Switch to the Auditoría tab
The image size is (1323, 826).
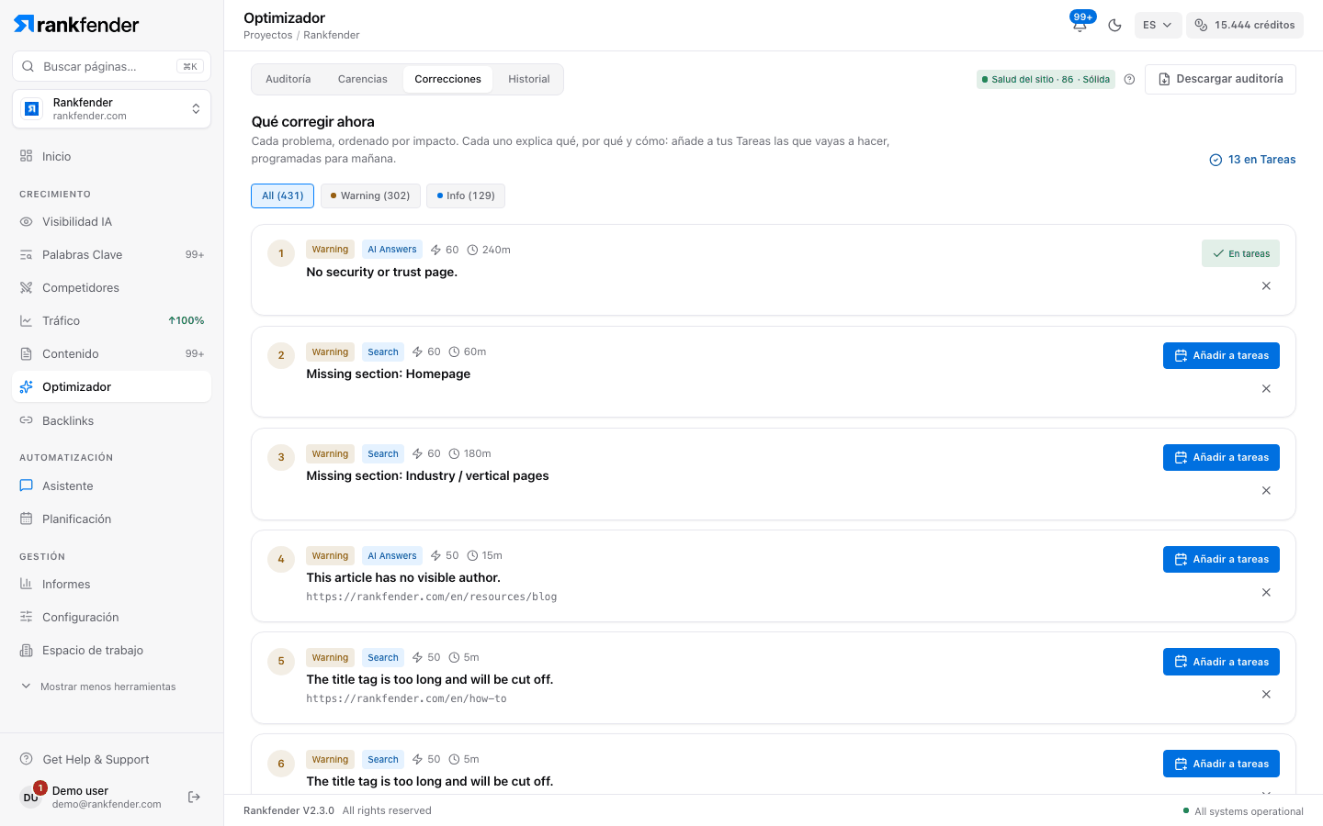tap(288, 79)
